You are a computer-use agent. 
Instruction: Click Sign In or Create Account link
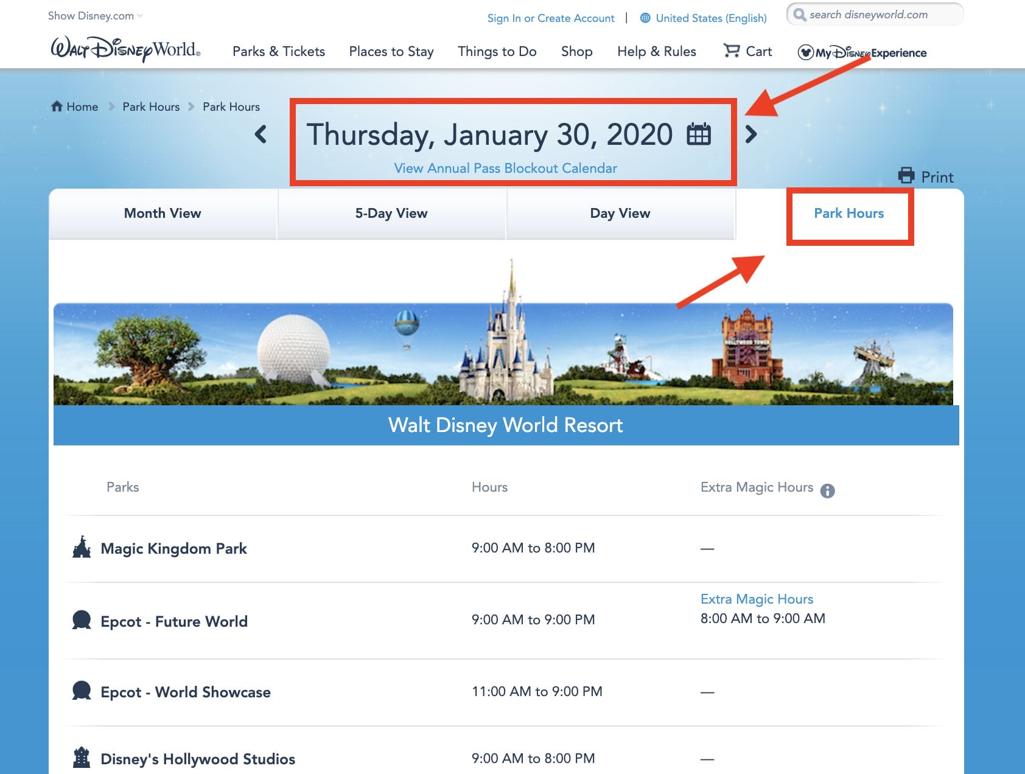click(550, 18)
